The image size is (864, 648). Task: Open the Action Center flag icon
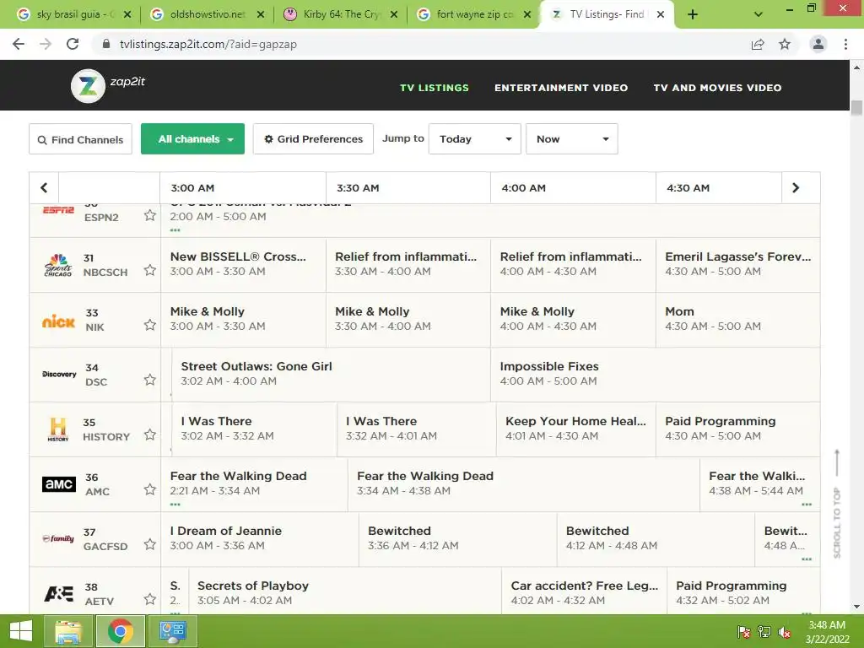coord(743,632)
